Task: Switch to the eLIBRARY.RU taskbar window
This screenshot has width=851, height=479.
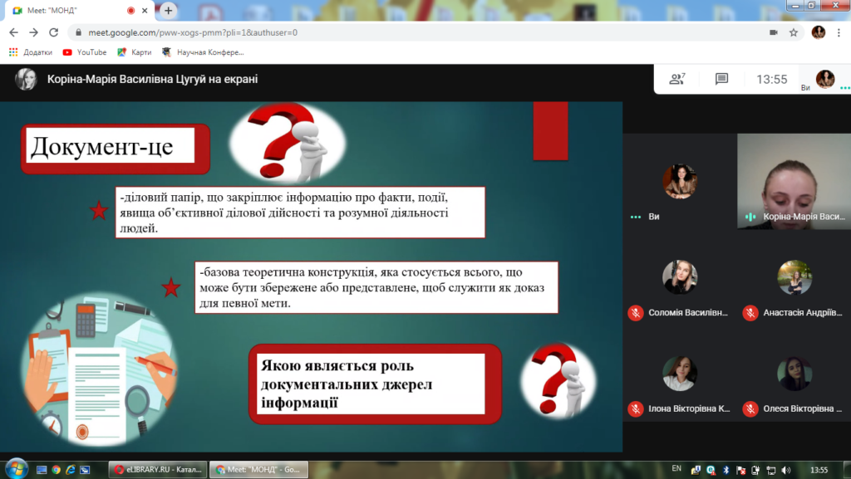Action: point(158,470)
